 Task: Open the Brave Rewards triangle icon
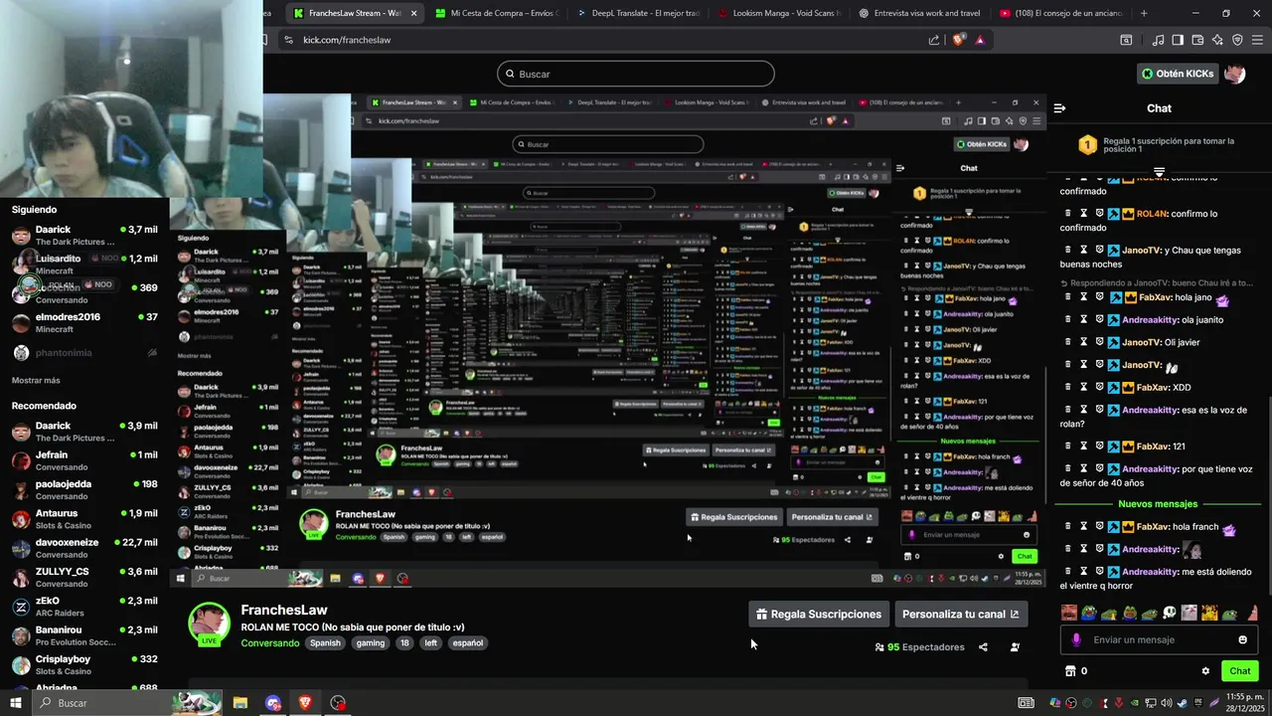980,40
